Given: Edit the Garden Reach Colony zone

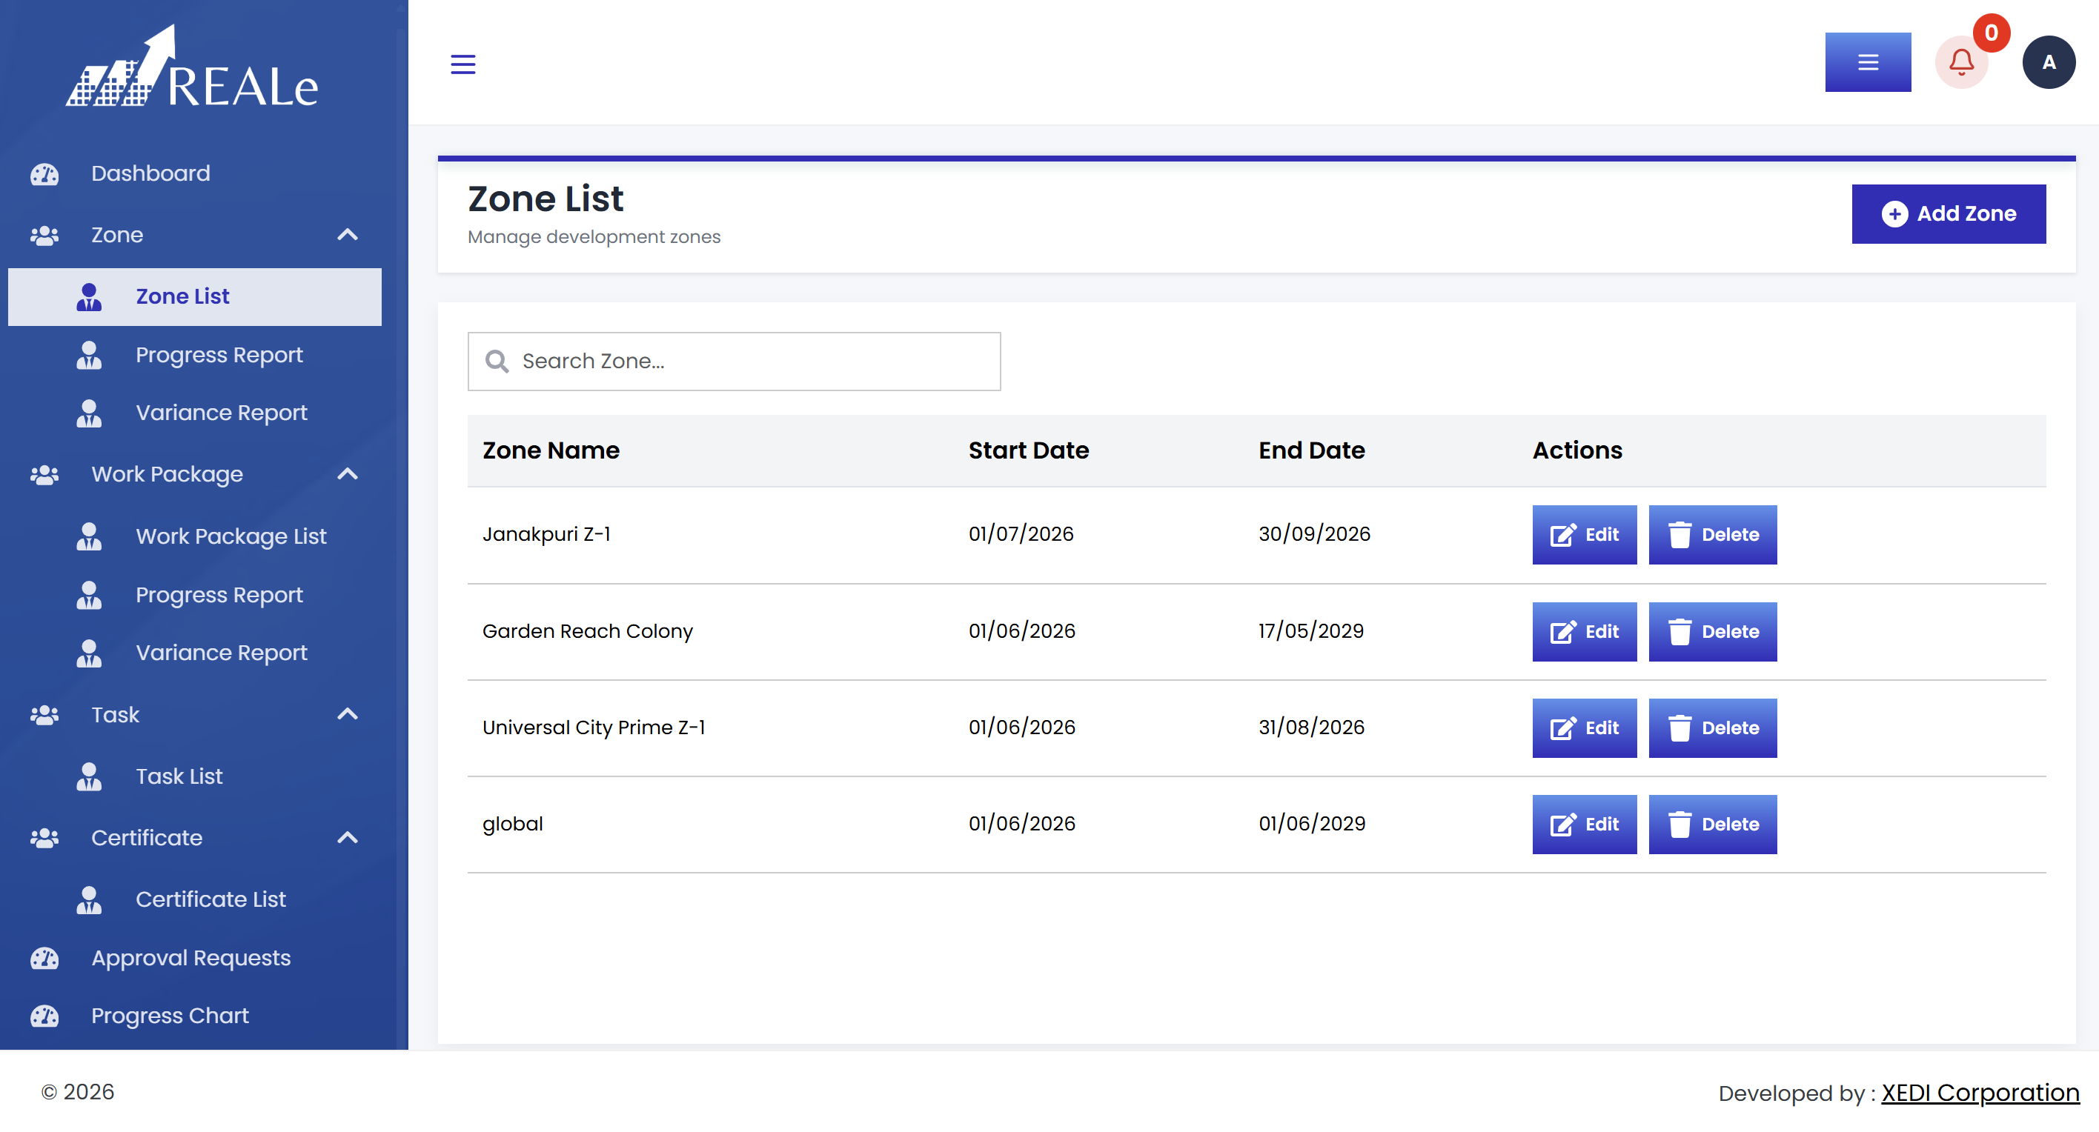Looking at the screenshot, I should coord(1584,632).
